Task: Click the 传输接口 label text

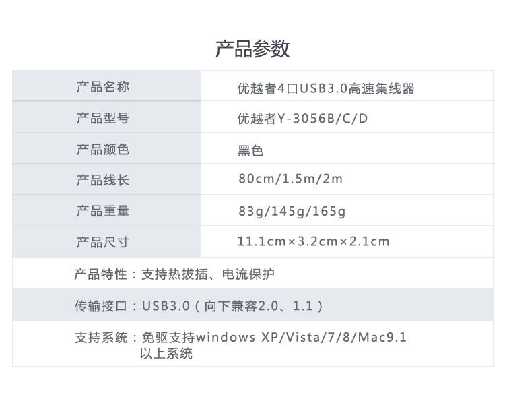Action: pos(101,305)
